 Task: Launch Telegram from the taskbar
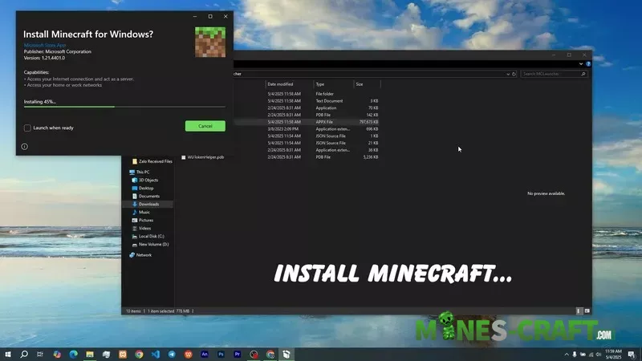point(172,354)
